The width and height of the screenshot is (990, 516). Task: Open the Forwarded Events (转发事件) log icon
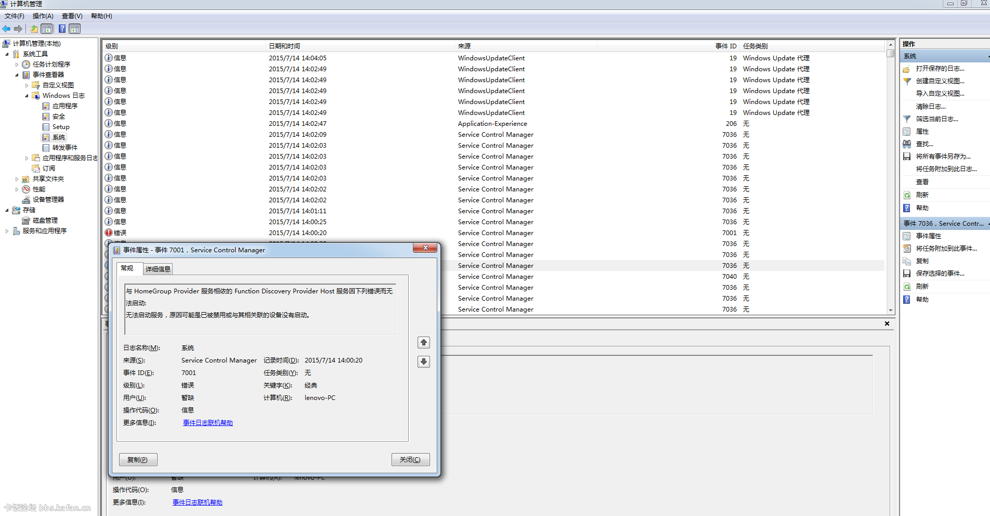(46, 148)
